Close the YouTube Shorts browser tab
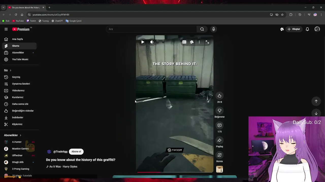The width and height of the screenshot is (325, 182). tap(43, 8)
